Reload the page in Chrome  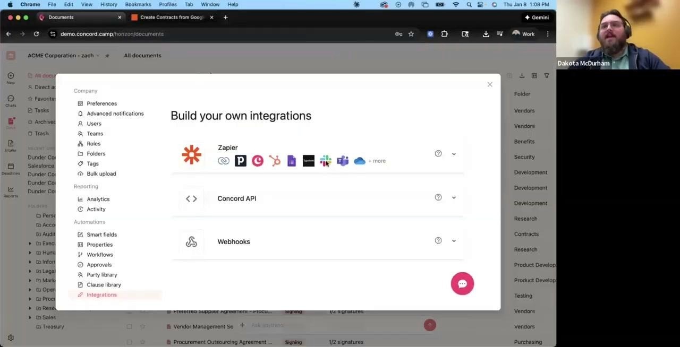tap(36, 34)
